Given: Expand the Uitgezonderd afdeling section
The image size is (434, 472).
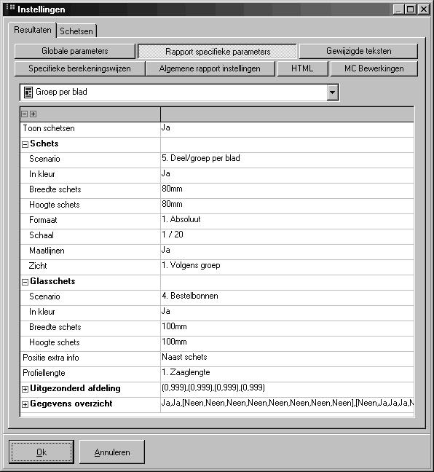Looking at the screenshot, I should pos(25,389).
